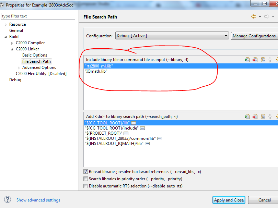Delete selected library file entry icon

coord(255,60)
